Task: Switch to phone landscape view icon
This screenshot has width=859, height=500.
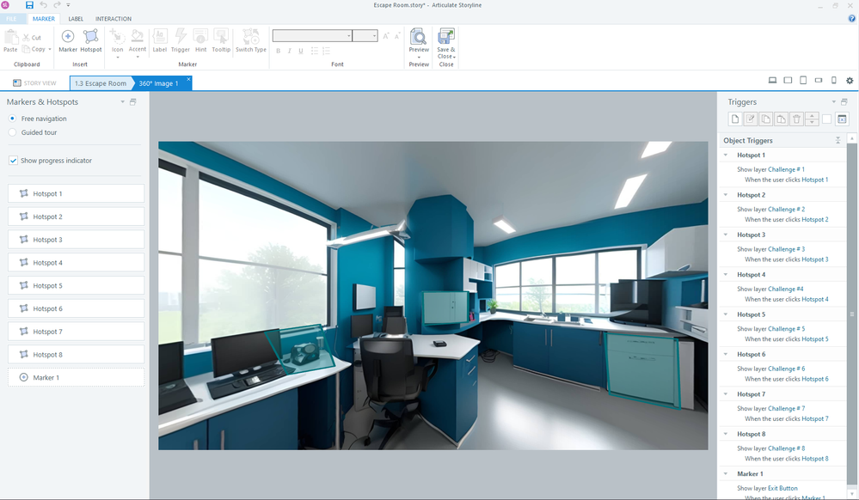Action: click(x=819, y=81)
